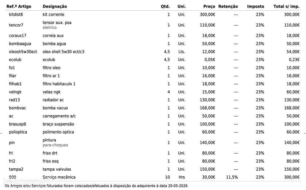Click the Total s/ imp. header
The width and height of the screenshot is (306, 190).
[286, 6]
